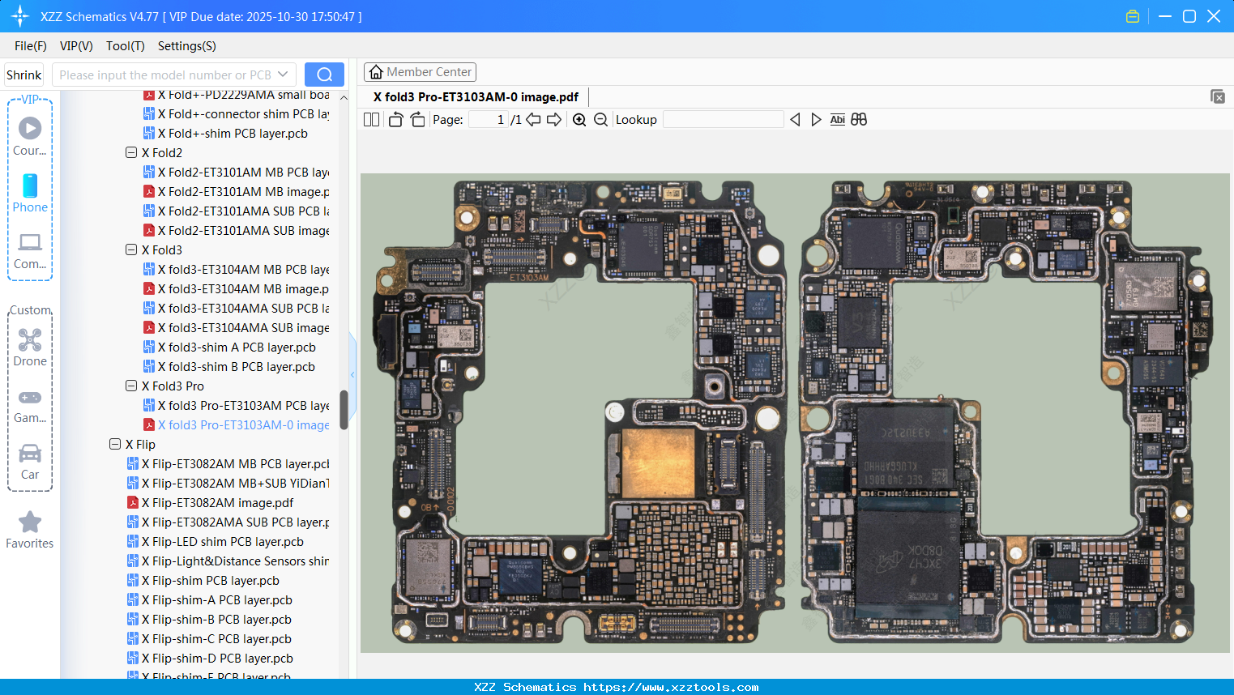The width and height of the screenshot is (1234, 695).
Task: Rotate the page counterclockwise
Action: (395, 120)
